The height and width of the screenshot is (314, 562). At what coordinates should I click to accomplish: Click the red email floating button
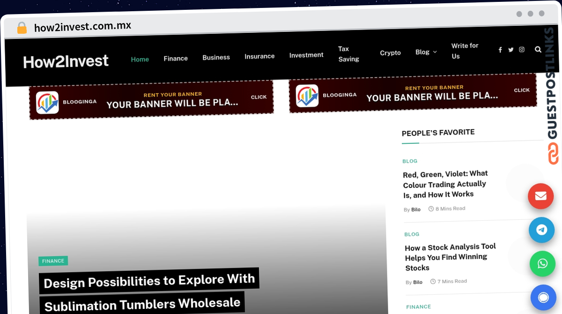tap(541, 196)
